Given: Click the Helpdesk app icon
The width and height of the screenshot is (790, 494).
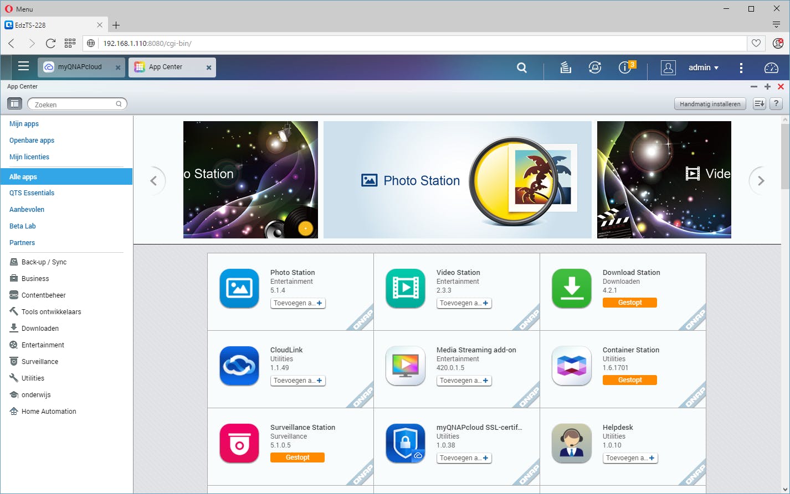Looking at the screenshot, I should [x=572, y=443].
